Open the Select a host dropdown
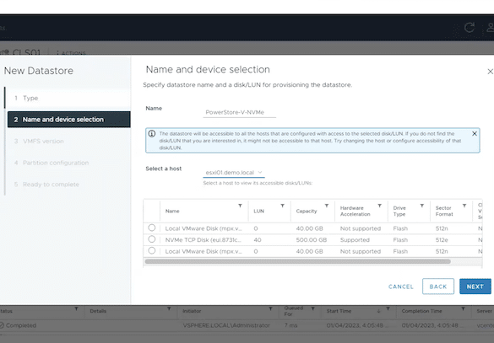The width and height of the screenshot is (494, 343). coord(234,172)
